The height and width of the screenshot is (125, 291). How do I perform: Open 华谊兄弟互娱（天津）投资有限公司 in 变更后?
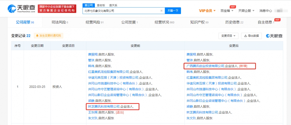212,83
